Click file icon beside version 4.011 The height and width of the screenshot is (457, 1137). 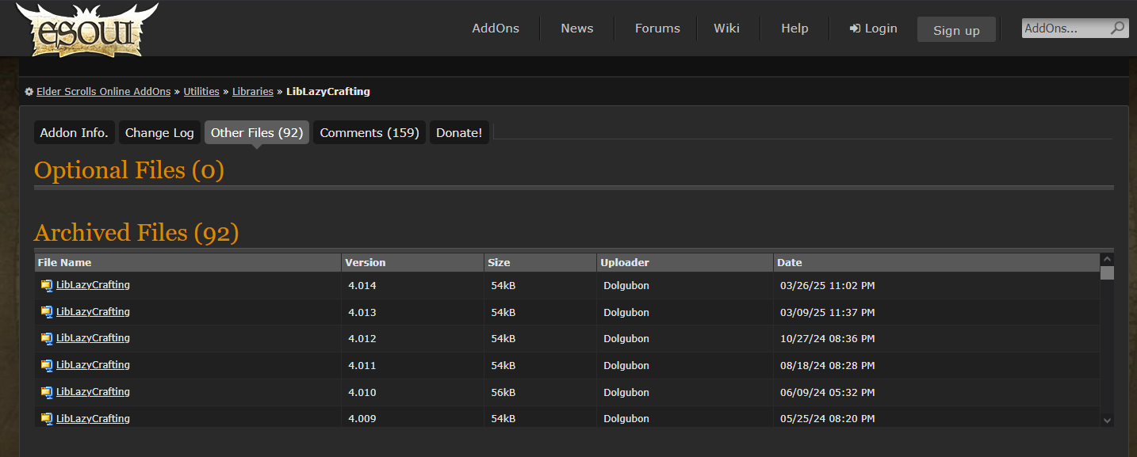(x=47, y=366)
